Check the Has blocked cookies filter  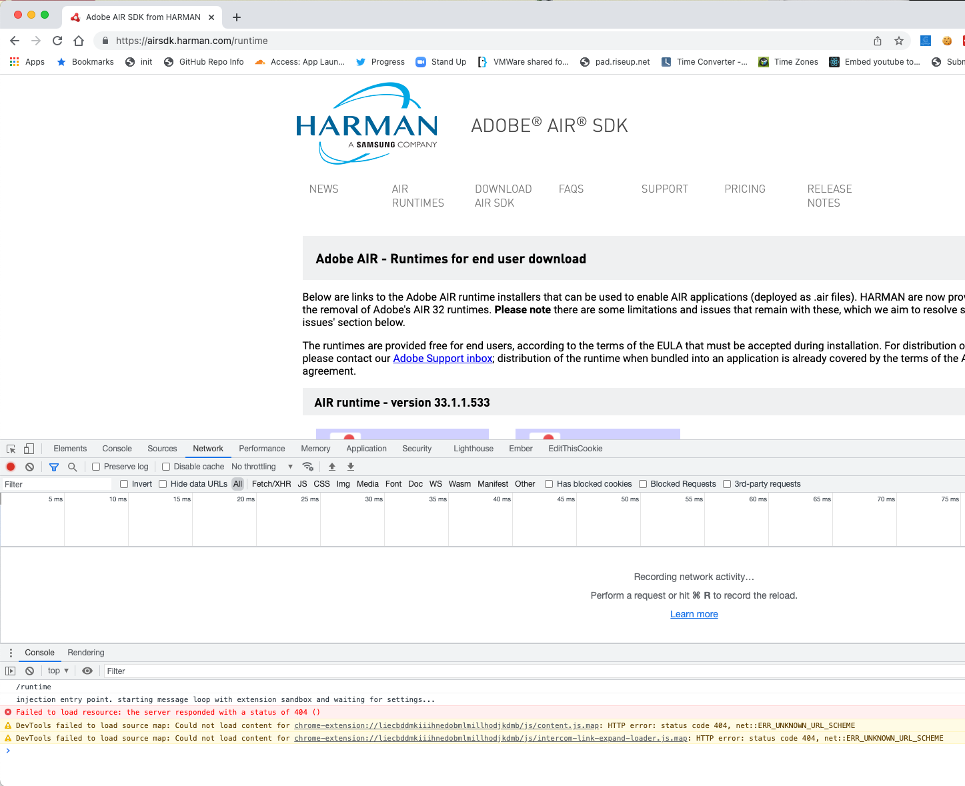548,483
